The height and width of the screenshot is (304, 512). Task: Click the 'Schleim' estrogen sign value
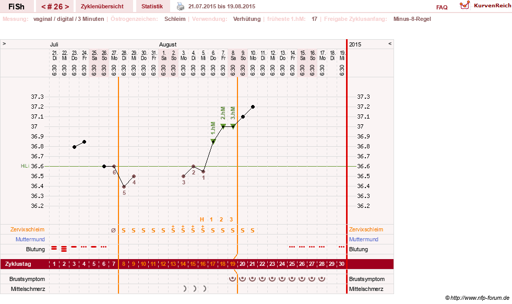(175, 19)
